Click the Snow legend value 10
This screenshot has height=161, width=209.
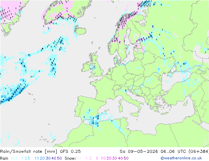(x=103, y=158)
